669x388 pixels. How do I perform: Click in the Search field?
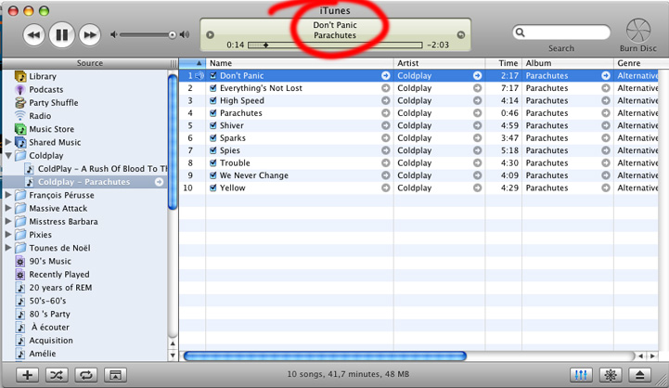(x=561, y=32)
